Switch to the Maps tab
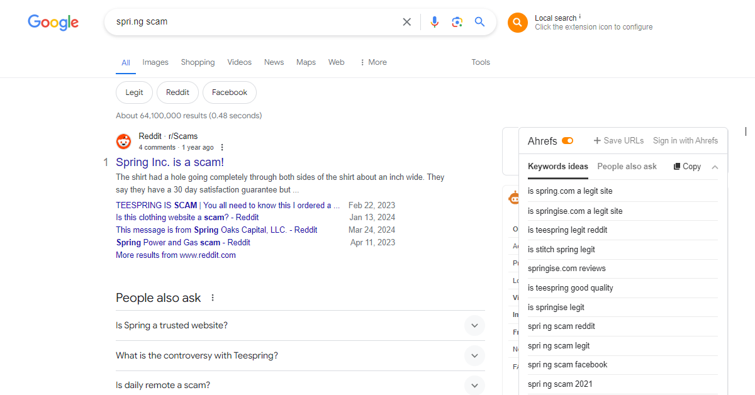This screenshot has width=755, height=395. tap(306, 62)
